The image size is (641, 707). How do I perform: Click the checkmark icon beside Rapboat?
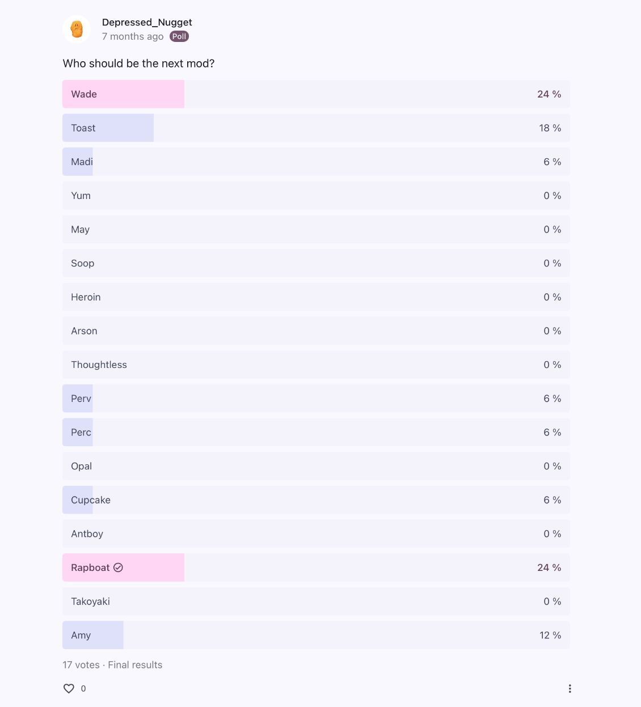(x=118, y=568)
